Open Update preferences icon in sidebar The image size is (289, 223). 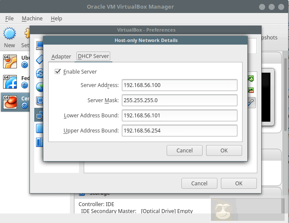click(39, 73)
